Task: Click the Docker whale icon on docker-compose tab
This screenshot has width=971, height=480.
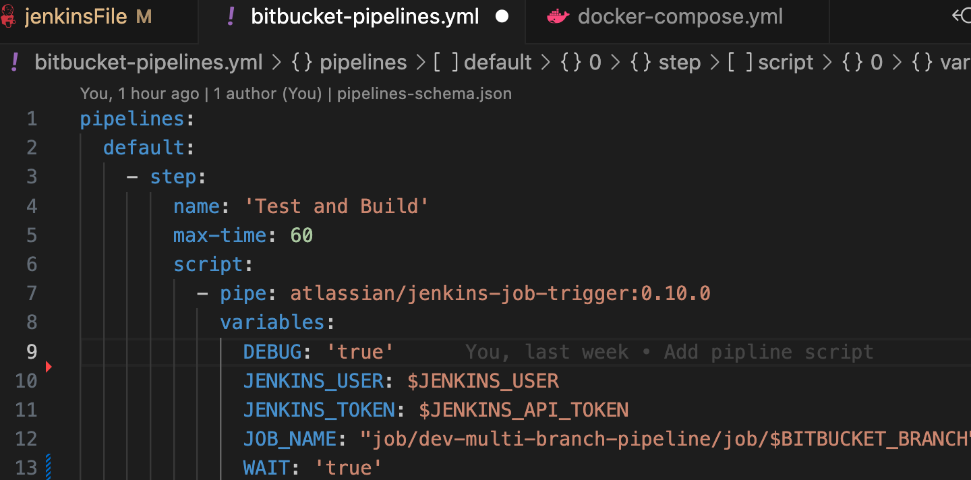Action: pyautogui.click(x=558, y=17)
